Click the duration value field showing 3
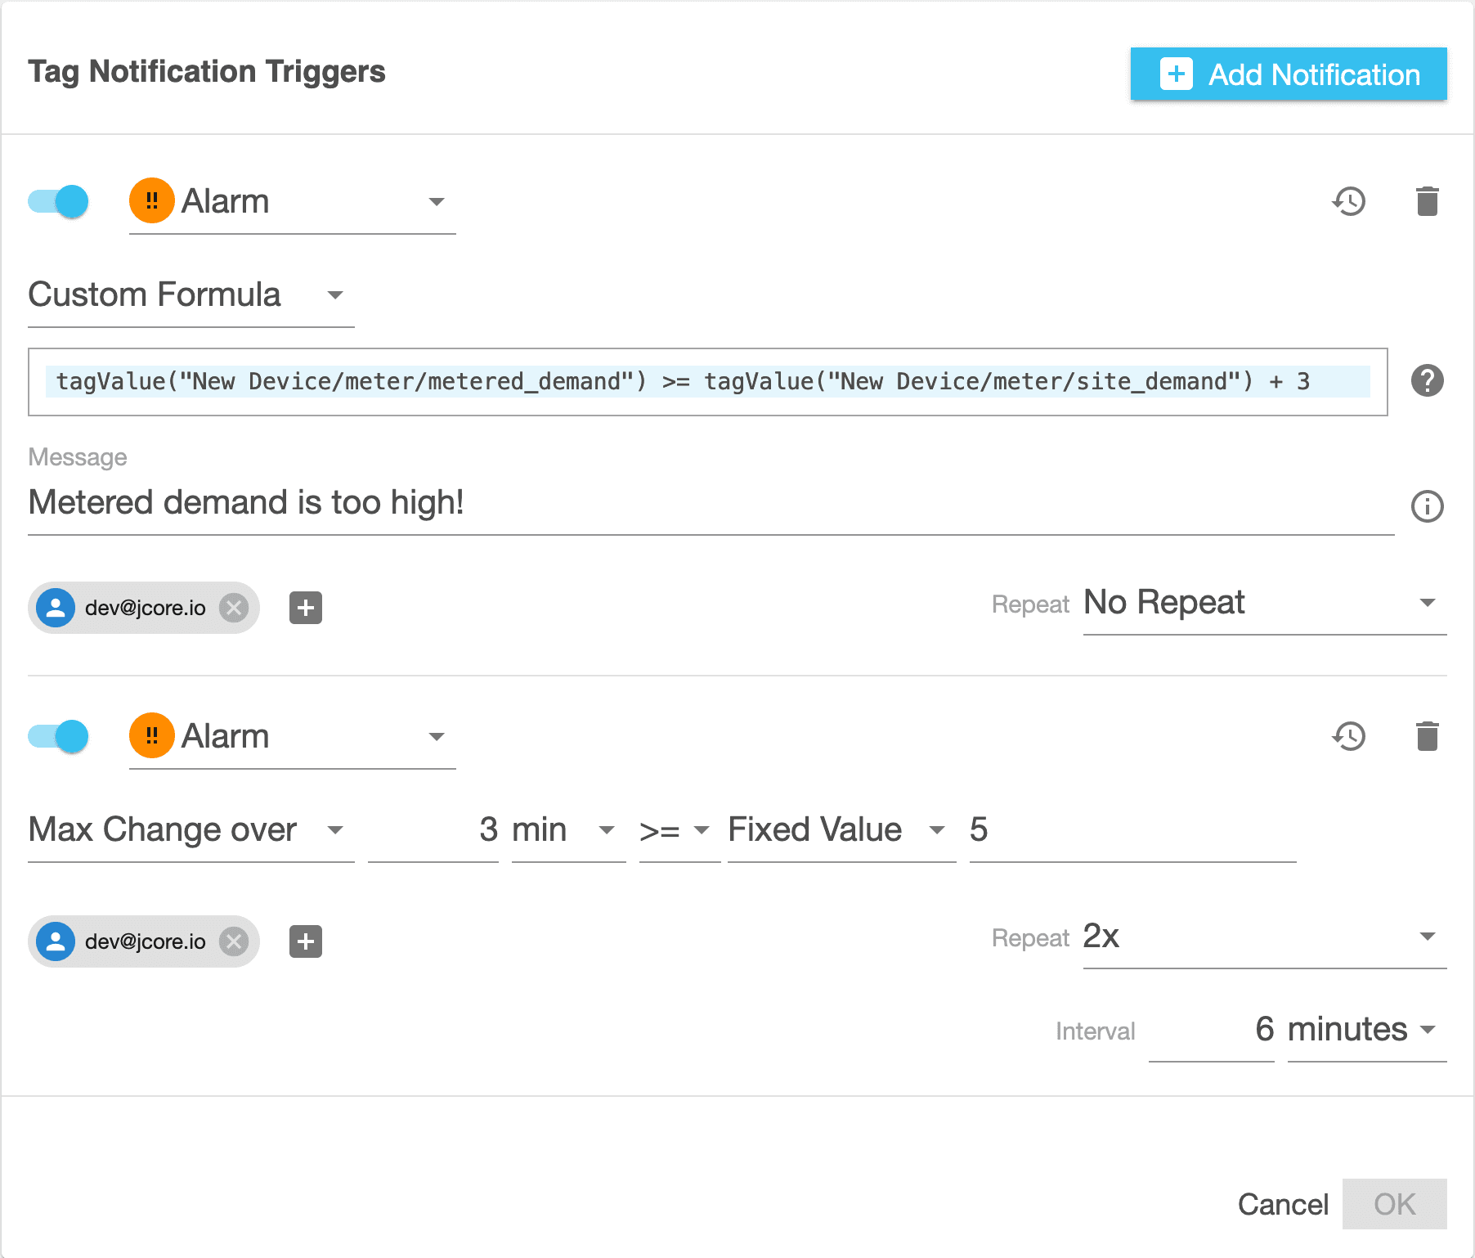The image size is (1475, 1258). coord(433,830)
